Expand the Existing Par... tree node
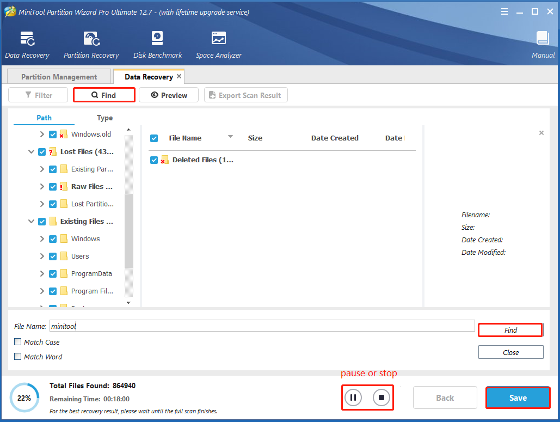 tap(42, 169)
